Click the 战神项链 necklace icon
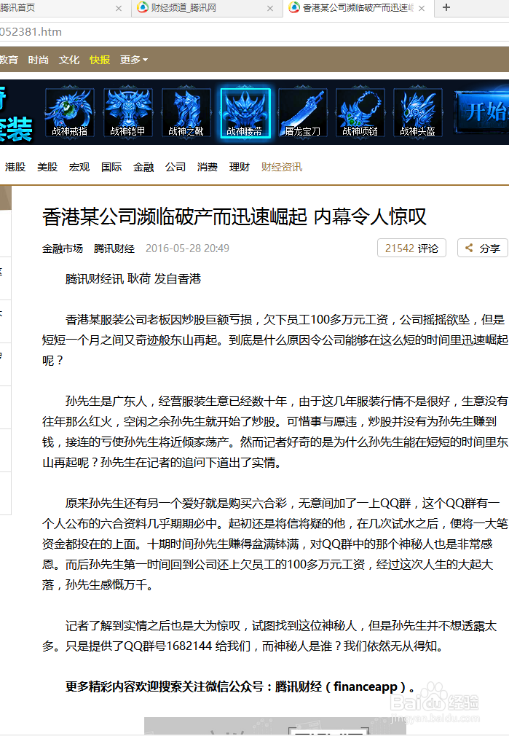Screen dimensions: 509x736 point(360,113)
